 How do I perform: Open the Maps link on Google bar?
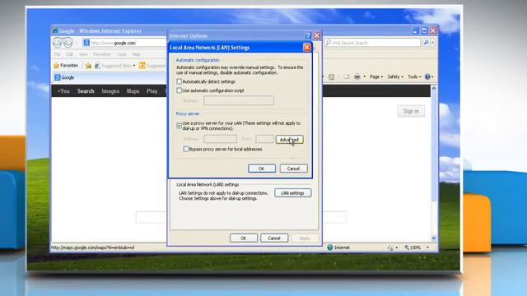[x=133, y=91]
